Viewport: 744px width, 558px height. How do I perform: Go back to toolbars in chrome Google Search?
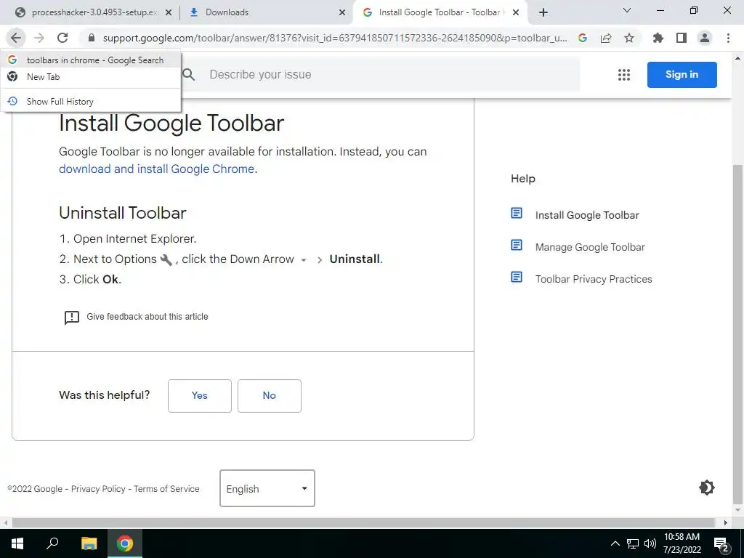pos(91,60)
